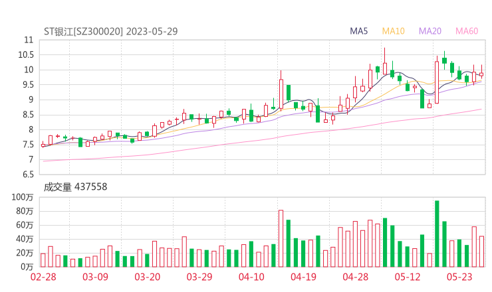Image resolution: width=492 pixels, height=292 pixels.
Task: Click the 05-12 date axis label
Action: pos(408,277)
